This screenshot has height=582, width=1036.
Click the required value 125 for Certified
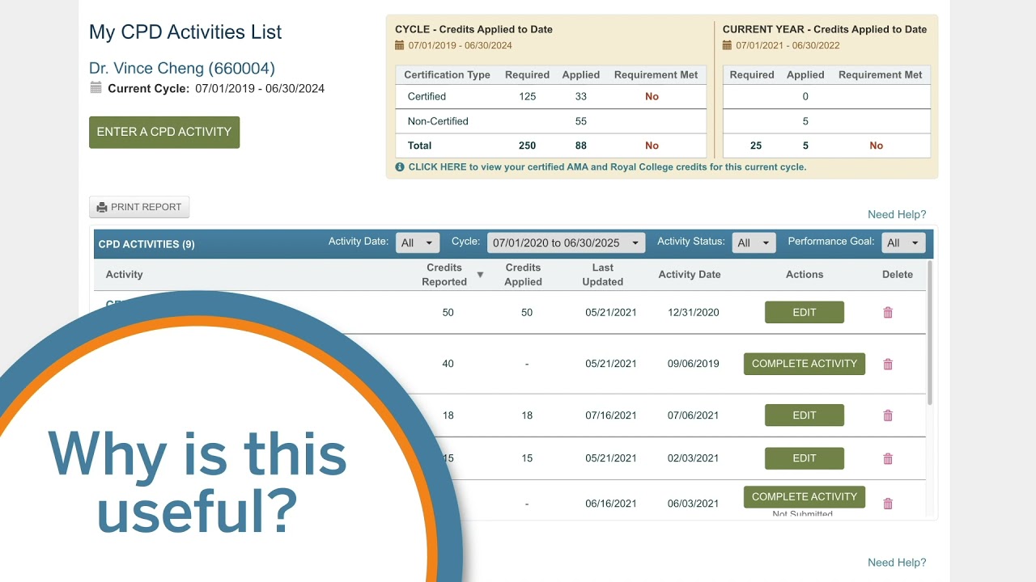pyautogui.click(x=527, y=96)
